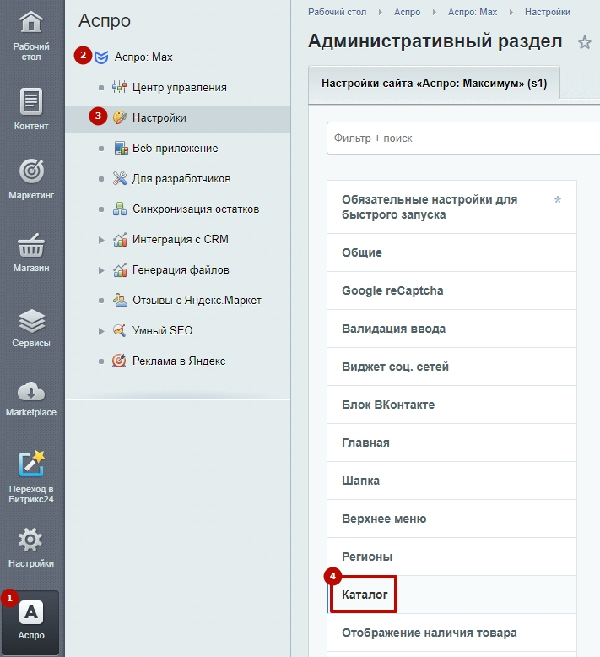Viewport: 600px width, 657px height.
Task: Open the Общие settings section
Action: click(x=451, y=252)
